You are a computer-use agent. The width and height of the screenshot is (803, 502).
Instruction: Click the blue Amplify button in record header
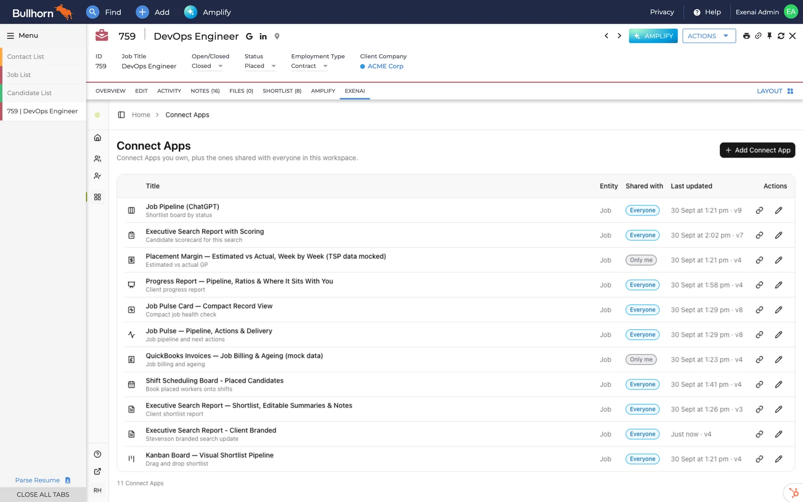coord(653,36)
